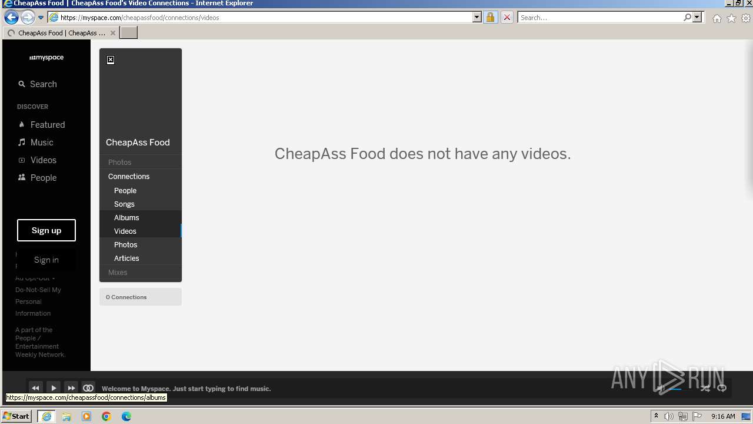Click the Myspace logo
The image size is (753, 424).
coord(46,58)
